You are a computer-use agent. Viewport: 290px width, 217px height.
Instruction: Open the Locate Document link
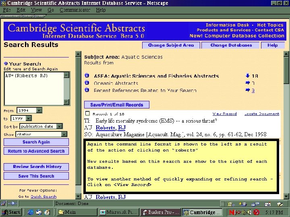click(x=262, y=114)
